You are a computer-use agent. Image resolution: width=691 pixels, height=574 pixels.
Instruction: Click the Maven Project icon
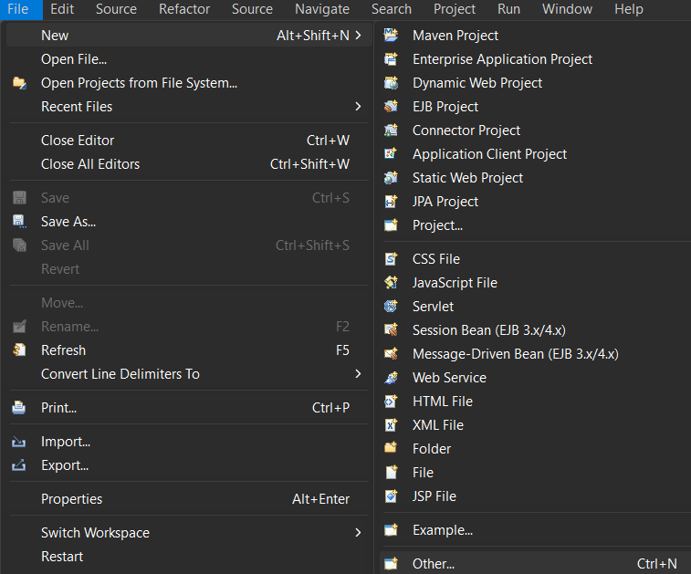[x=392, y=36]
